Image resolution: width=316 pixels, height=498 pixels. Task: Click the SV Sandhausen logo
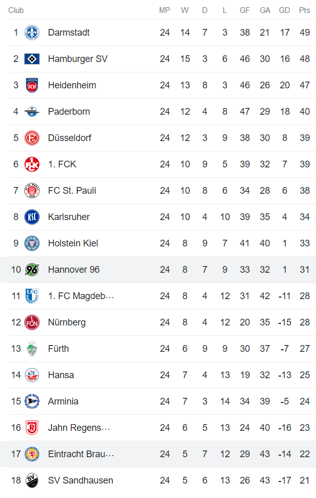(32, 480)
